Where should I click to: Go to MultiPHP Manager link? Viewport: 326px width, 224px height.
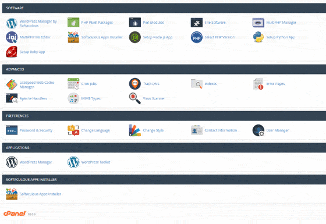281,23
